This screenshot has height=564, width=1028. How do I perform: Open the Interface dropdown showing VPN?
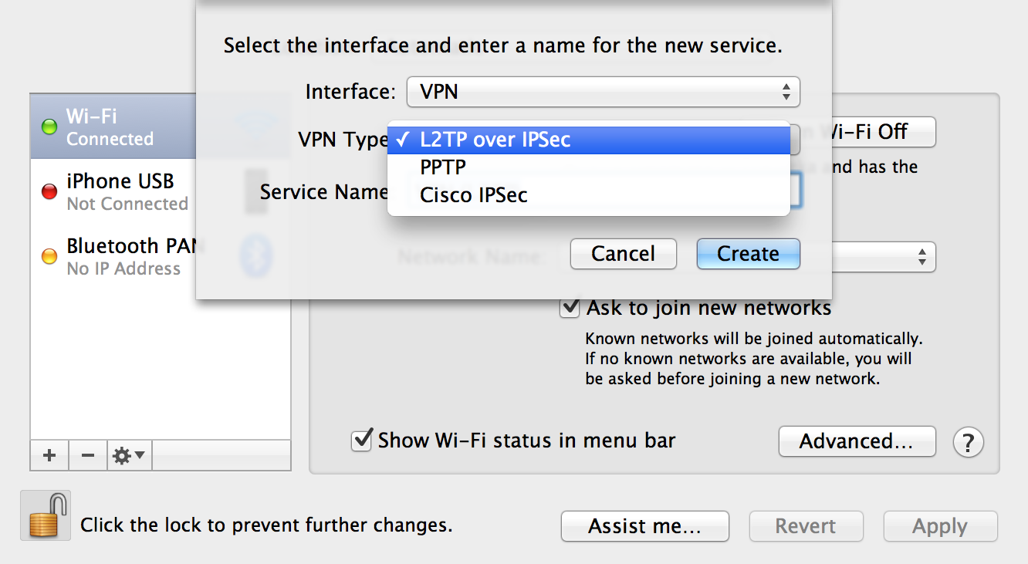602,91
